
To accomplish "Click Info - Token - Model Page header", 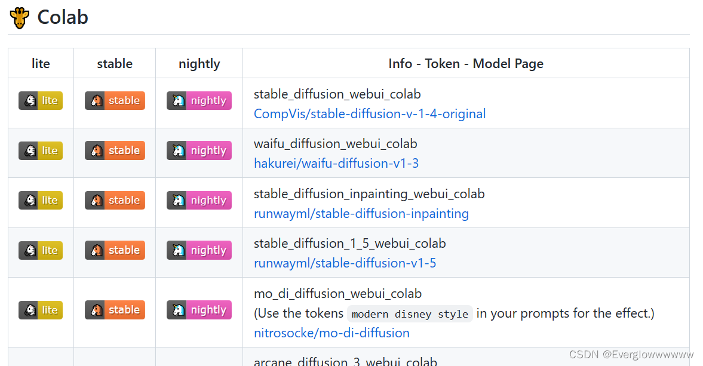I will pyautogui.click(x=466, y=64).
